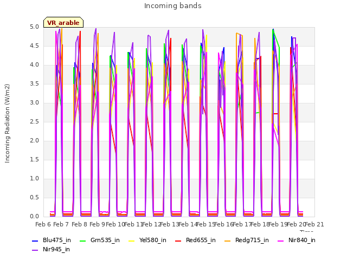The image size is (347, 260).
Task: Click the 2.5 y-axis tick label
Action: (x=34, y=122)
